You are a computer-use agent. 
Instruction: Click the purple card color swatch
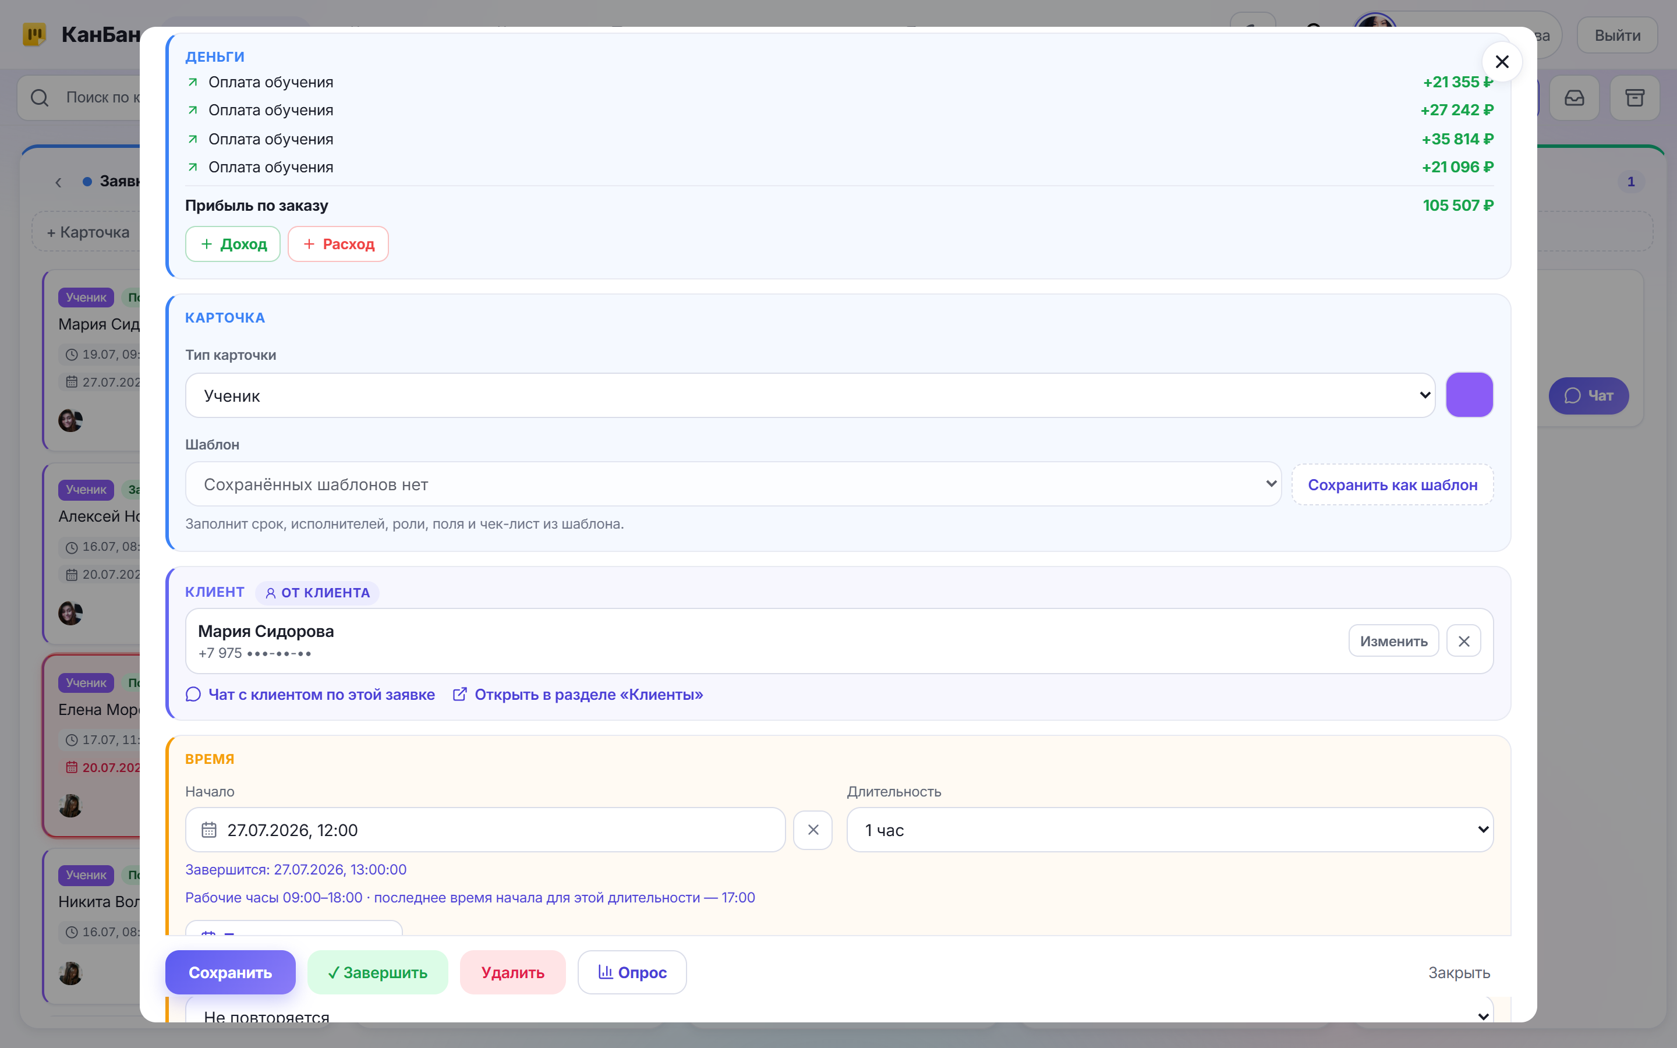1469,395
